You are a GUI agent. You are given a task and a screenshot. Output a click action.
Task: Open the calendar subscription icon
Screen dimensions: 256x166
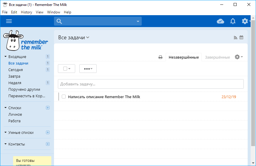(241, 37)
